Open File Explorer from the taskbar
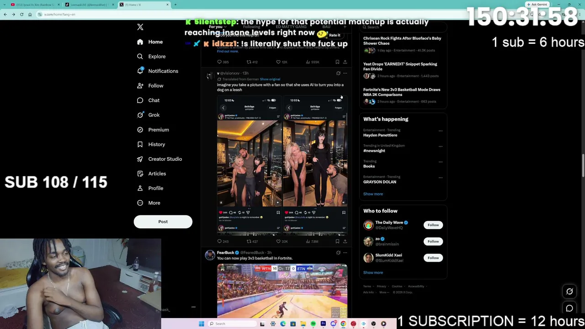 303,324
